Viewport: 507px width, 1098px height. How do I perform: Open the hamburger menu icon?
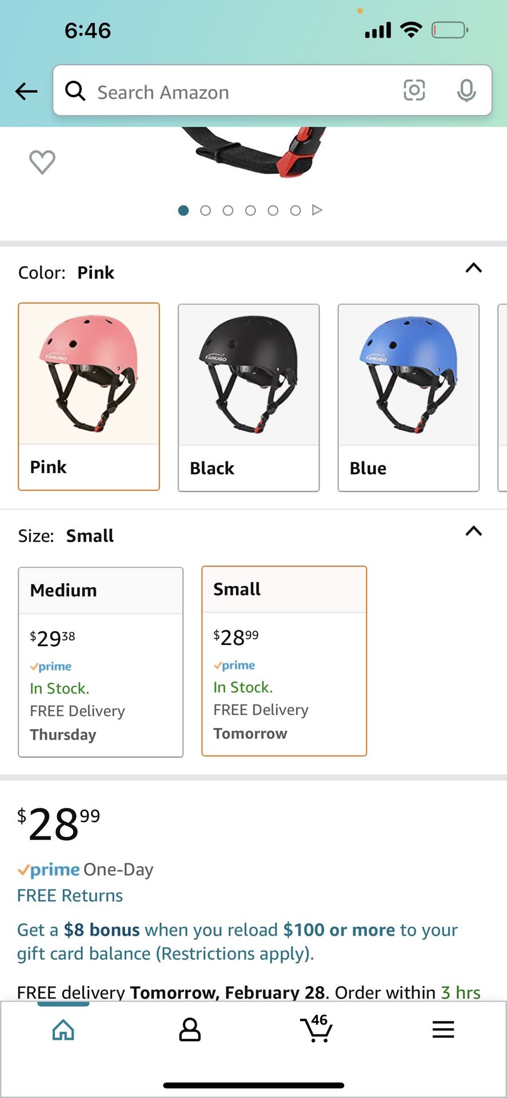(x=443, y=1029)
